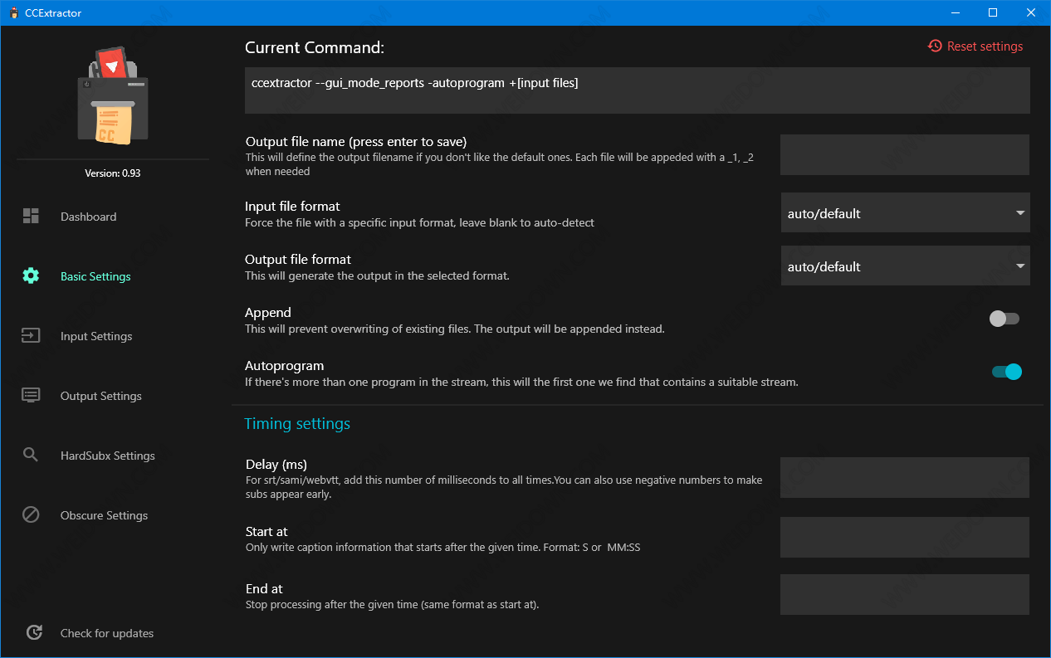Click the Autoprogram label
The image size is (1051, 658).
pos(285,366)
